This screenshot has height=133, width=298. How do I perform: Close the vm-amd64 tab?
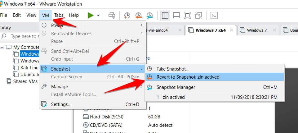[x=180, y=30]
